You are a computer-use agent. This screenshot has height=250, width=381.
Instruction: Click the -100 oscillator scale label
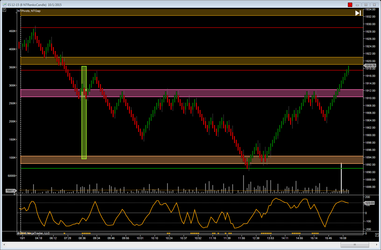(368, 221)
